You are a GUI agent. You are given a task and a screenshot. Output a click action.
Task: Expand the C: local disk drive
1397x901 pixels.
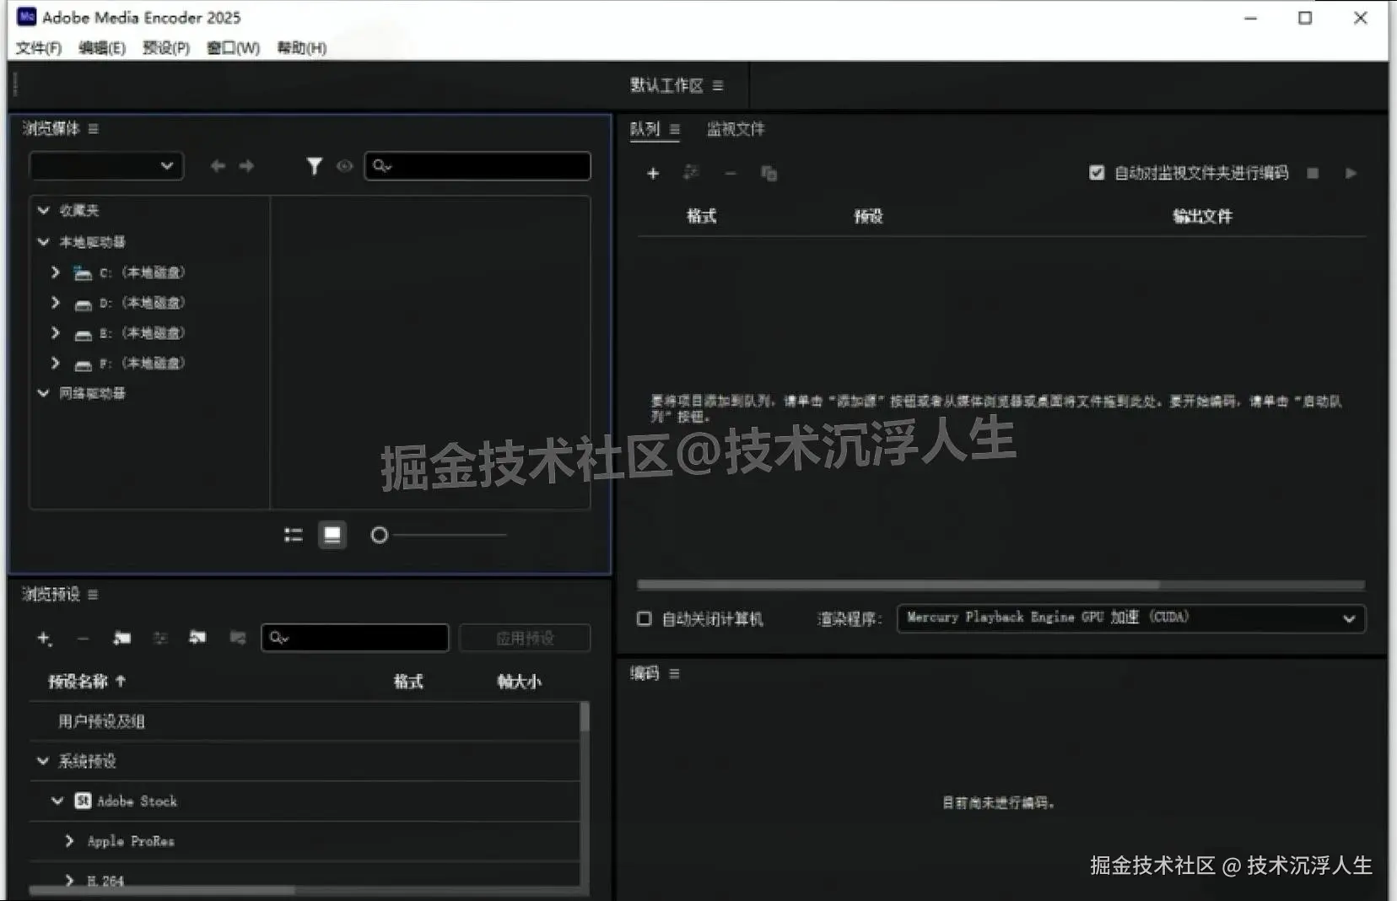pos(56,272)
